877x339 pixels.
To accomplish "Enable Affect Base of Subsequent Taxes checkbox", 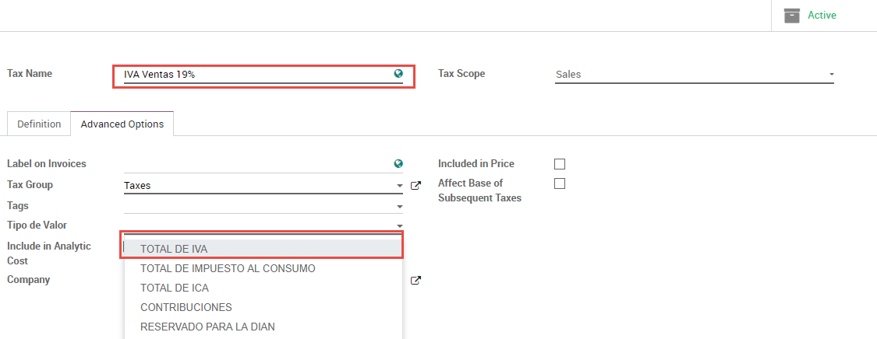I will click(x=559, y=183).
